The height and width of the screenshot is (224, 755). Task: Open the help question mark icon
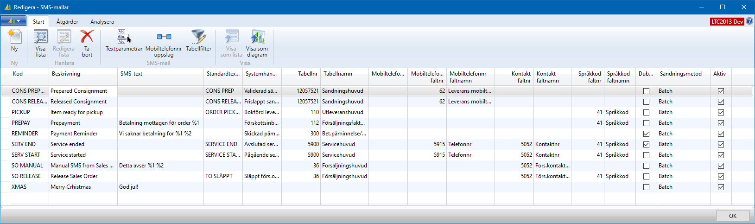[x=749, y=21]
